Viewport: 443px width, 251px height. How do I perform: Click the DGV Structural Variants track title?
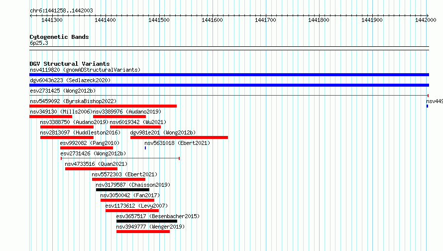[70, 64]
